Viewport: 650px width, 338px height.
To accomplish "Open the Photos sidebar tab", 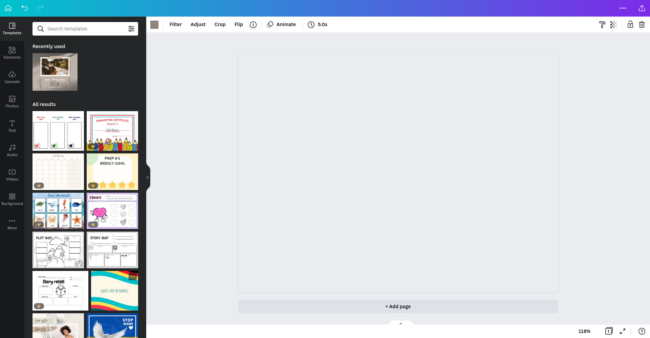I will [12, 102].
